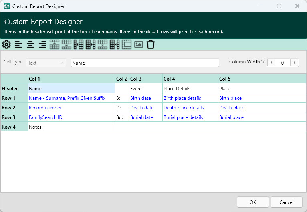Select the Col 3 column header
Screen dimensions: 307x212
(x=146, y=79)
